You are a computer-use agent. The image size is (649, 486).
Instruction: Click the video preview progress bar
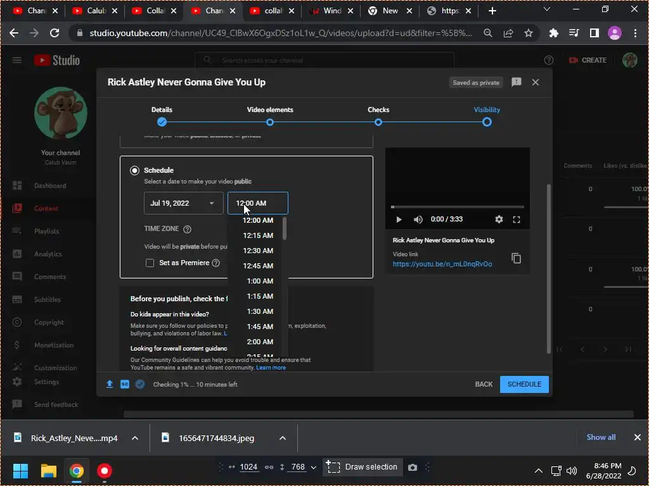458,207
